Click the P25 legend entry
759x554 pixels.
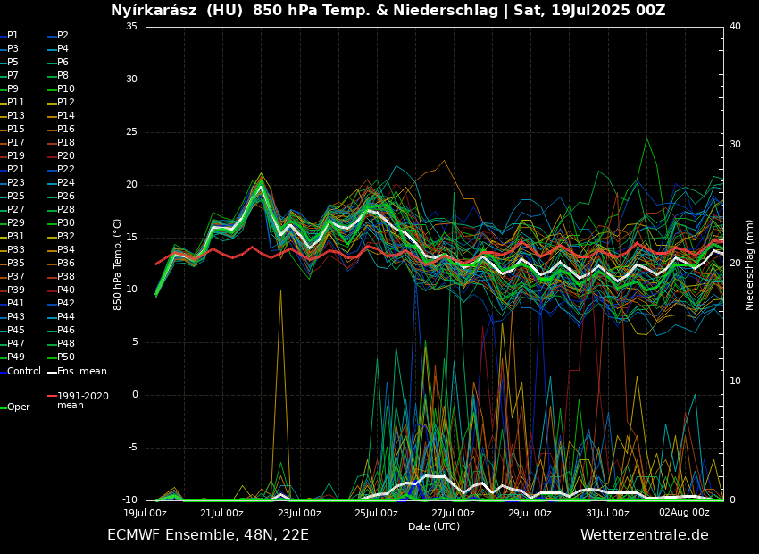(x=16, y=197)
